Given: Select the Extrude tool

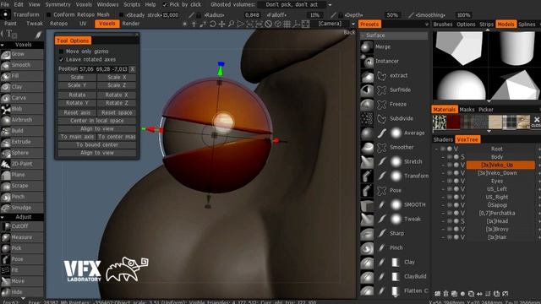Looking at the screenshot, I should tap(22, 142).
